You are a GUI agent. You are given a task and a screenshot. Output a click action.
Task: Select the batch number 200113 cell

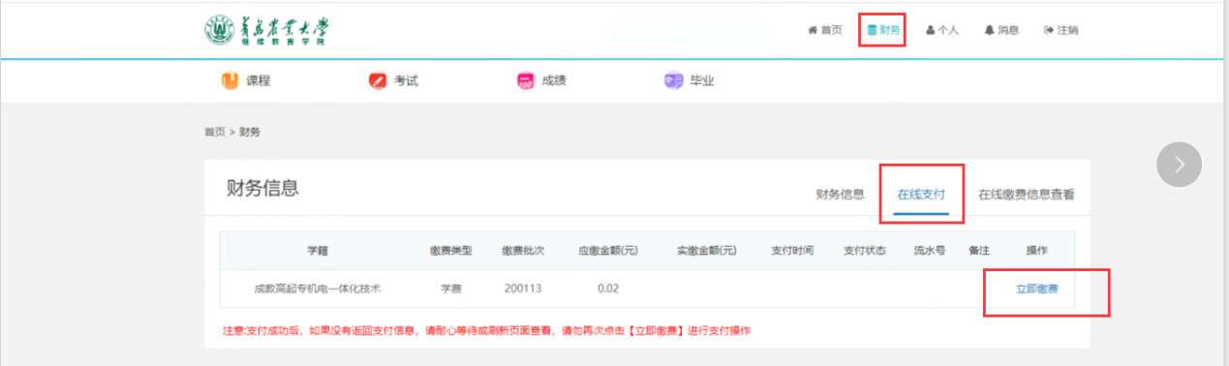click(523, 289)
